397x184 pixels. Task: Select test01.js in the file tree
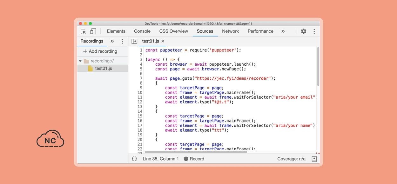(x=102, y=68)
